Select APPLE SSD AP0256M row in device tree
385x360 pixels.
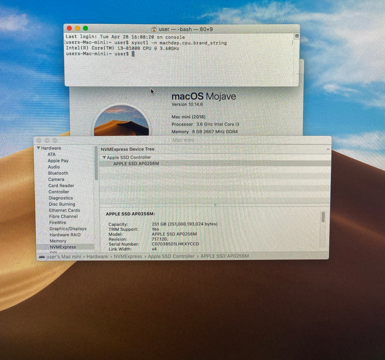click(x=214, y=164)
